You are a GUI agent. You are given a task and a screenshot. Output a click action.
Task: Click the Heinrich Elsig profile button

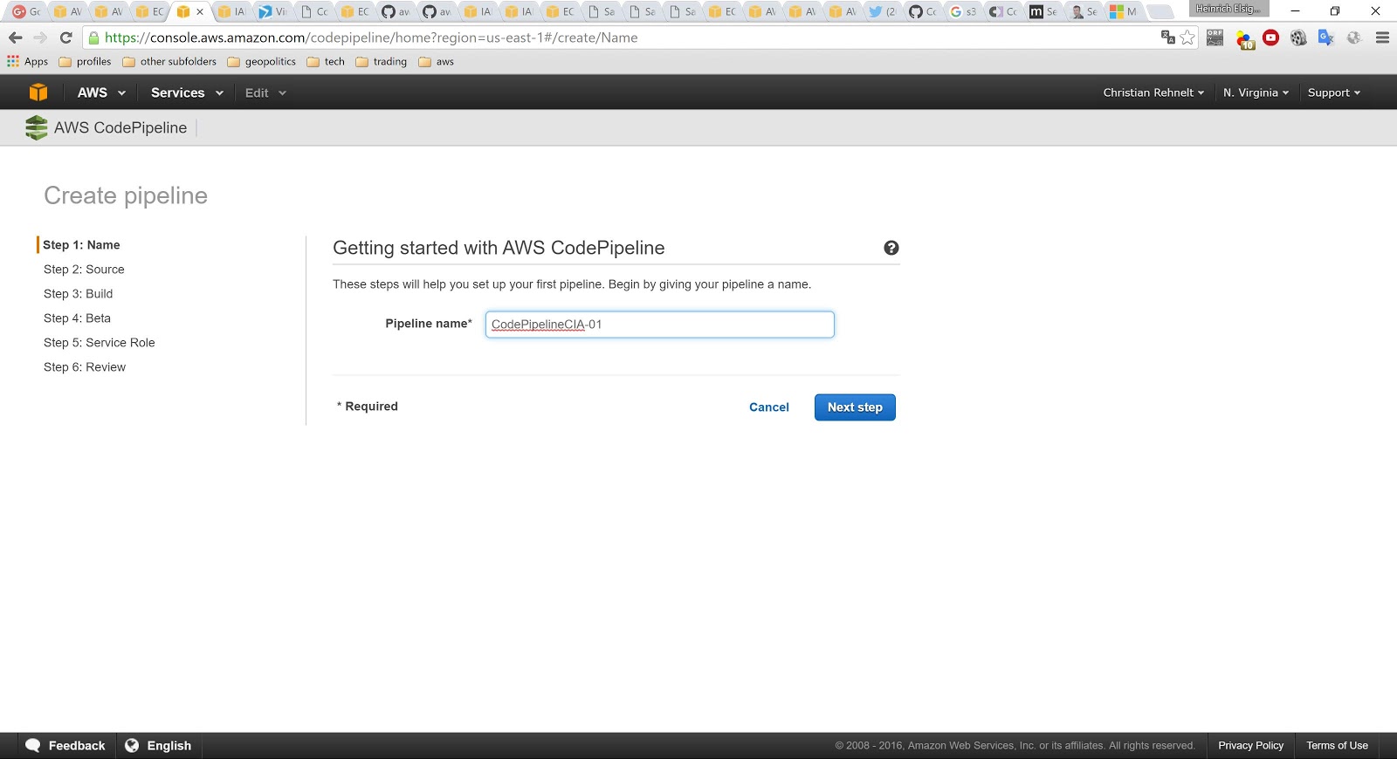coord(1228,9)
